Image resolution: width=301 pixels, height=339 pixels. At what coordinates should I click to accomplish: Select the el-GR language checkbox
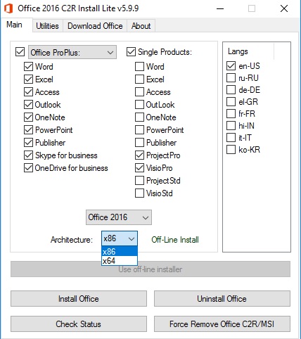click(x=231, y=102)
